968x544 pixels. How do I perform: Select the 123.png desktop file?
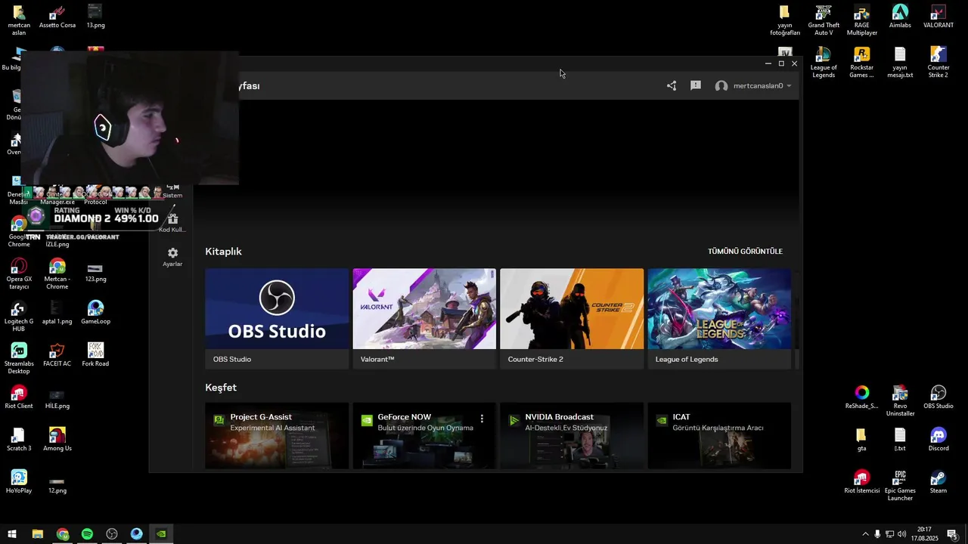click(x=95, y=272)
